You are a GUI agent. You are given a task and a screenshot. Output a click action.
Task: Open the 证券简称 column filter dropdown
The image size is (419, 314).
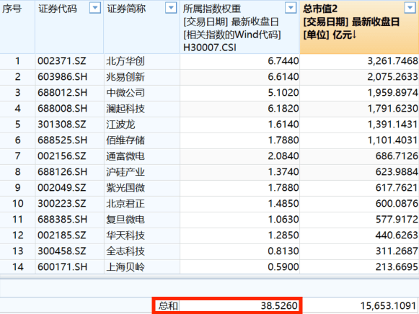pyautogui.click(x=171, y=8)
